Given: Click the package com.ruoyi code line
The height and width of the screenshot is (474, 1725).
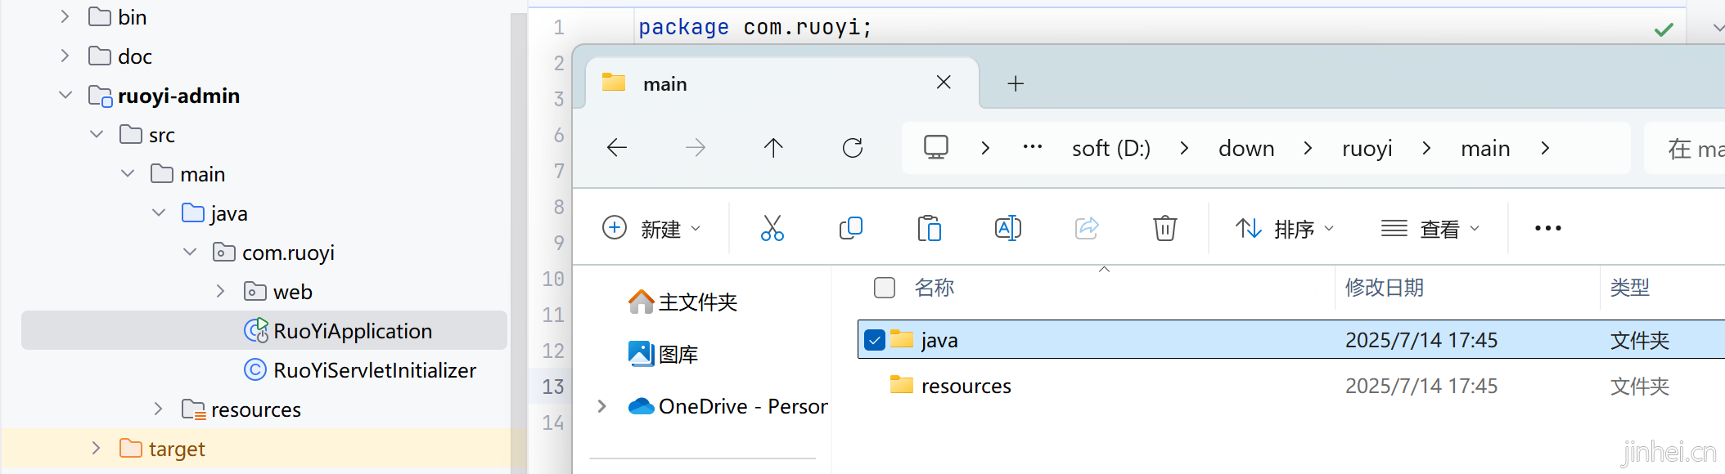Looking at the screenshot, I should tap(755, 28).
